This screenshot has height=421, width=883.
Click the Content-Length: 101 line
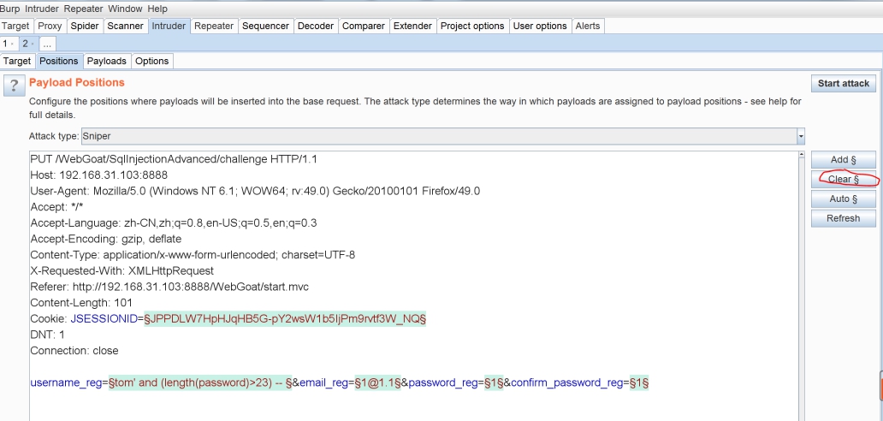pyautogui.click(x=81, y=303)
